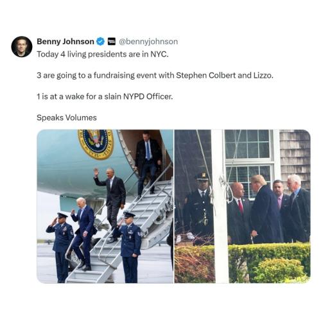Click the blue verified checkmark badge
Image resolution: width=321 pixels, height=321 pixels.
pos(100,41)
